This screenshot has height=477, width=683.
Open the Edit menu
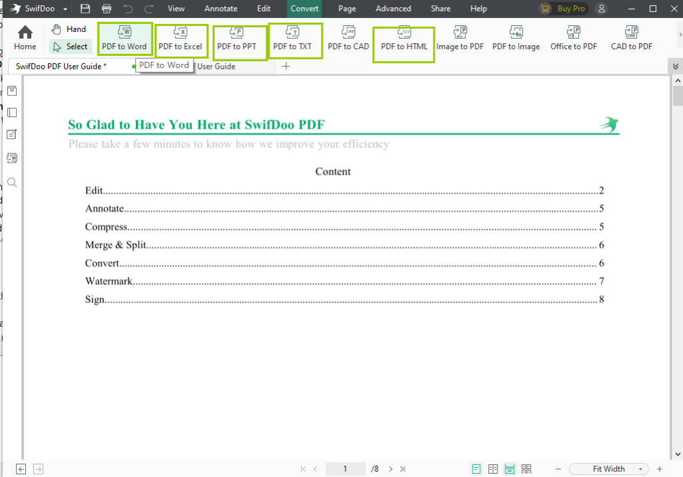(264, 9)
